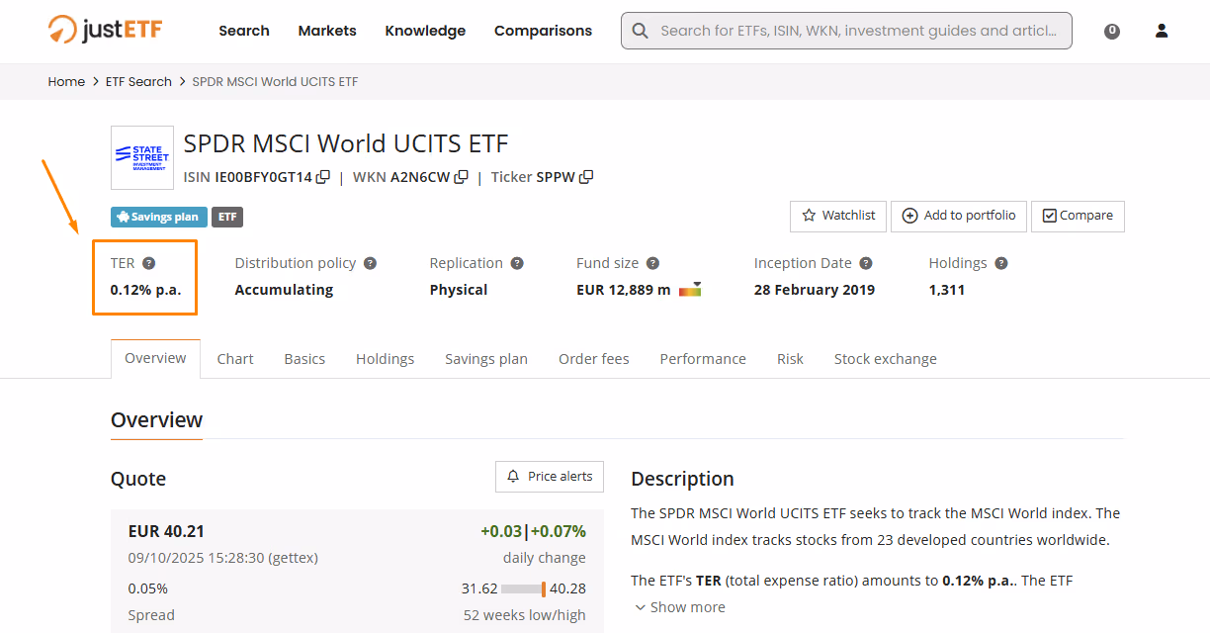1210x633 pixels.
Task: Open the Search menu
Action: coord(244,31)
